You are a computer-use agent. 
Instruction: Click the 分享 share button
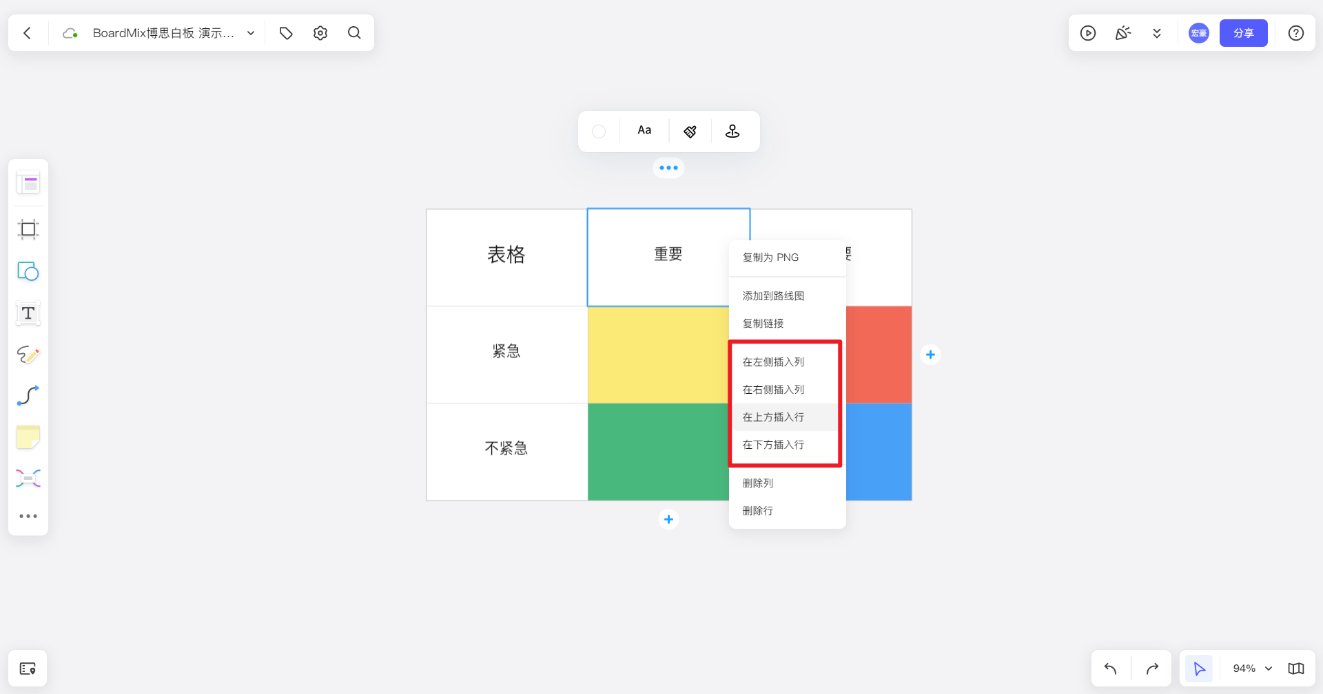click(x=1243, y=32)
